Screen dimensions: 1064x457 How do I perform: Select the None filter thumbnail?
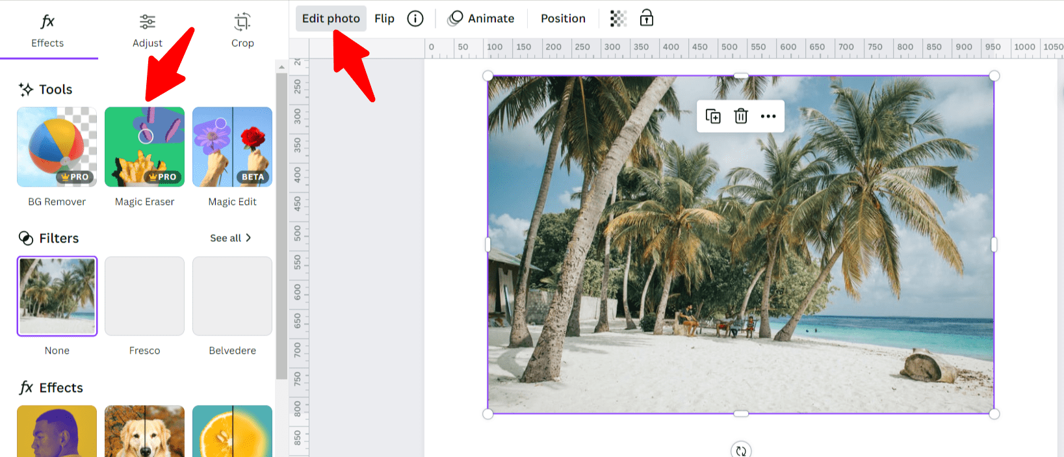click(x=57, y=296)
